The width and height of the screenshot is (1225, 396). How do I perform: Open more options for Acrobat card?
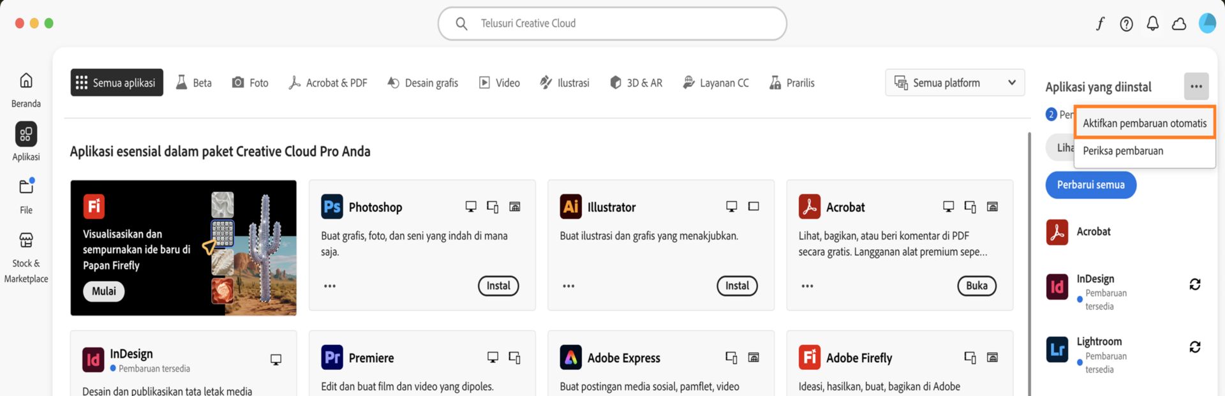click(x=807, y=286)
